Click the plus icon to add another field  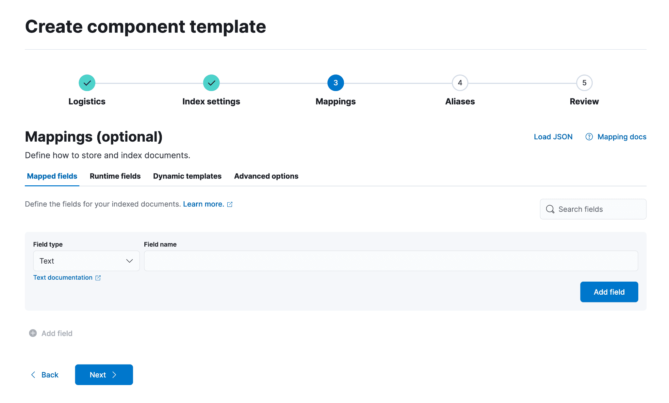click(x=33, y=333)
